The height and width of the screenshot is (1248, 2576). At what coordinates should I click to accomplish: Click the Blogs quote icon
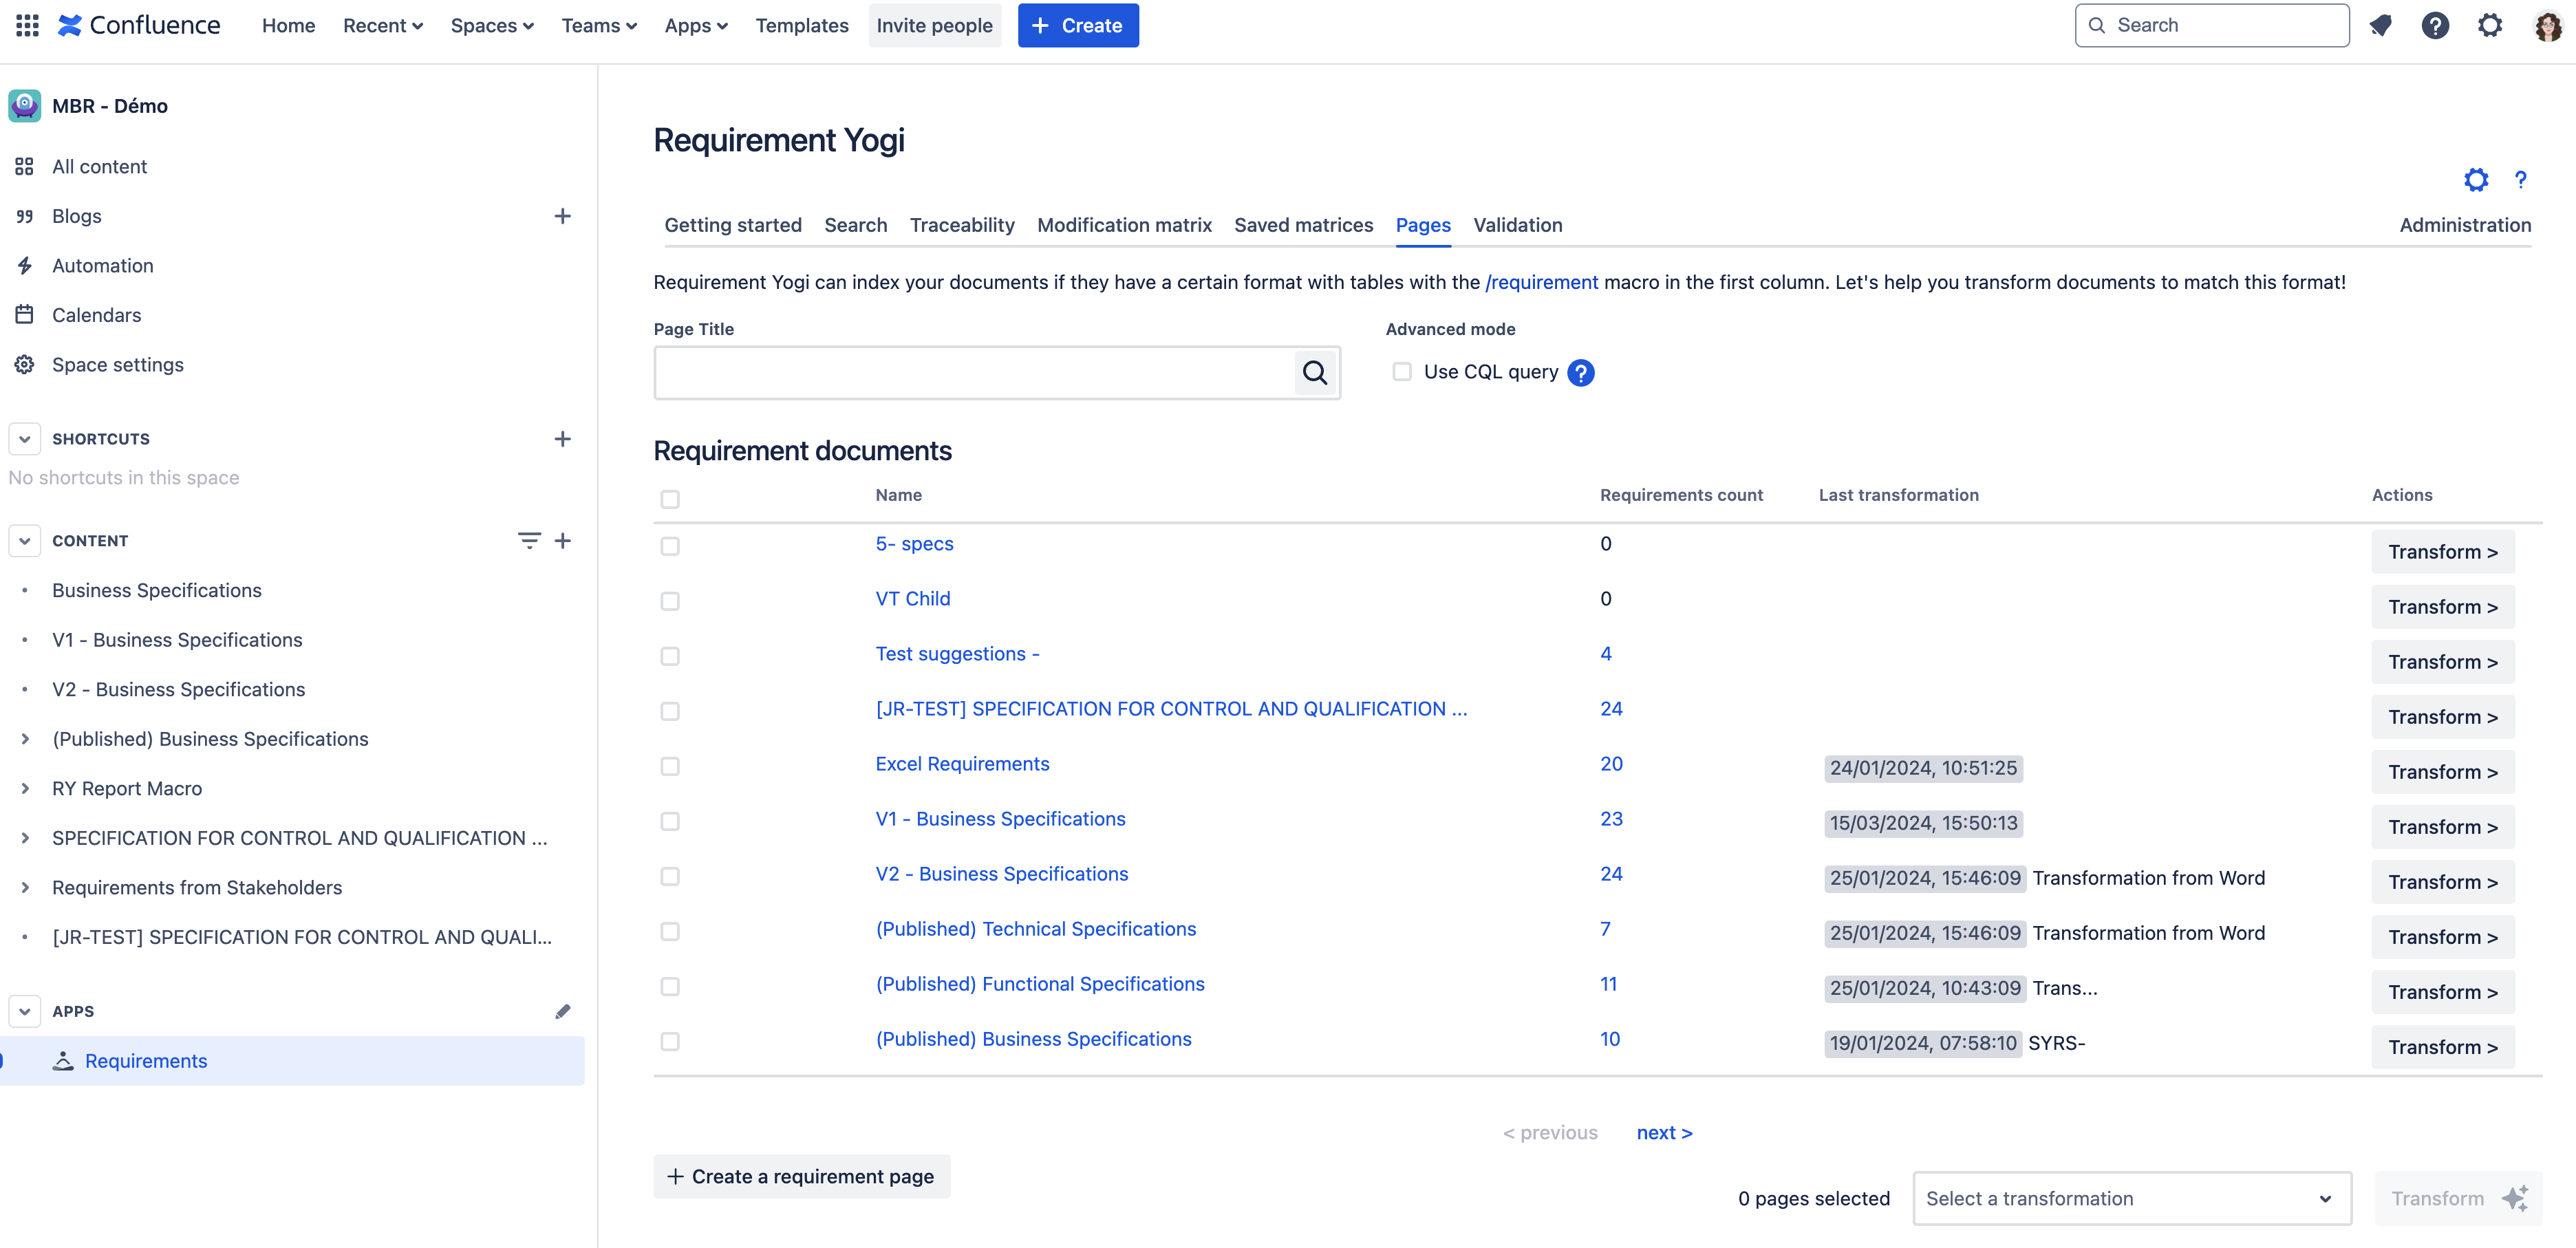pyautogui.click(x=24, y=216)
